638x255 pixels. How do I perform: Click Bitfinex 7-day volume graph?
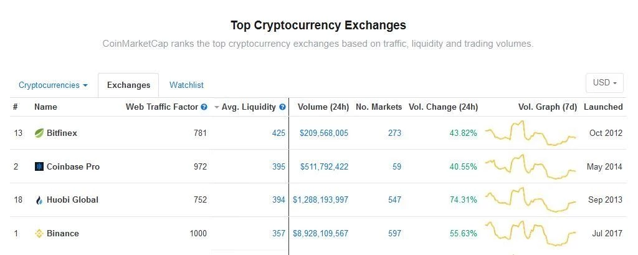click(531, 133)
